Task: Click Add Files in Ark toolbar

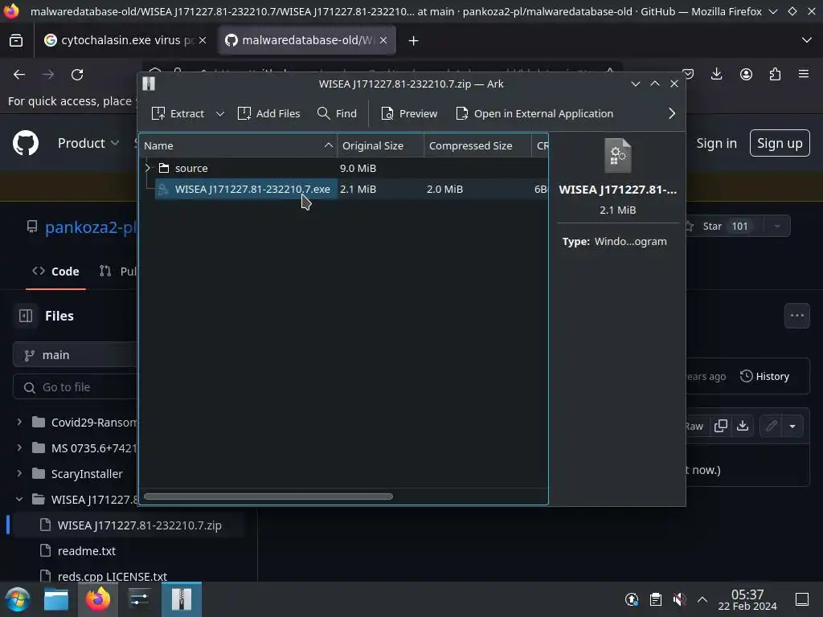Action: pyautogui.click(x=268, y=113)
